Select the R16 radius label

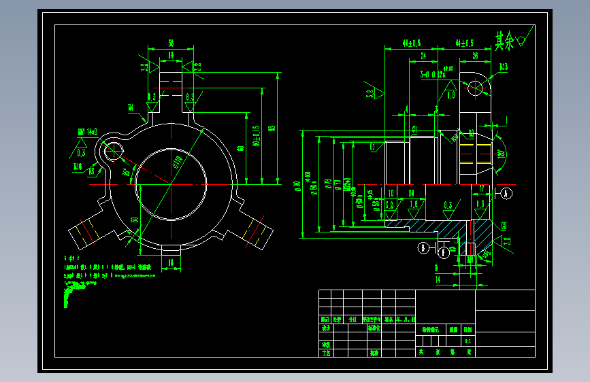coord(78,167)
